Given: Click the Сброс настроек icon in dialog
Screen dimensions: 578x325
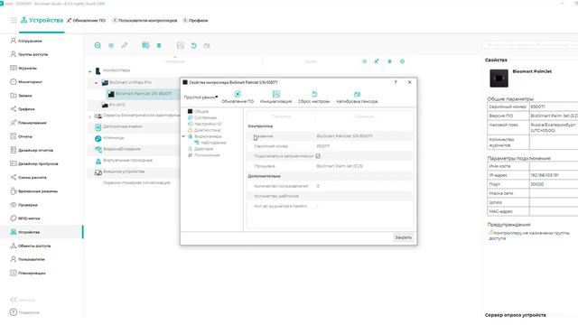Looking at the screenshot, I should pyautogui.click(x=314, y=94).
